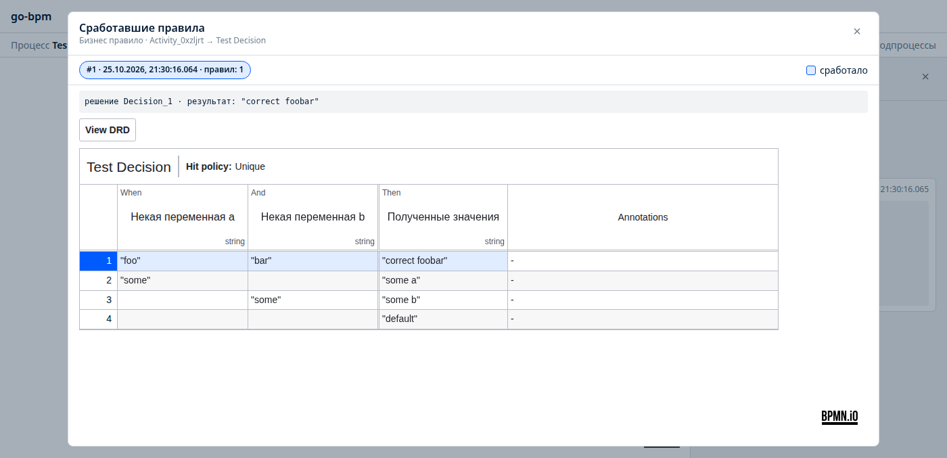947x458 pixels.
Task: Click the decision result text bar
Action: [x=473, y=101]
